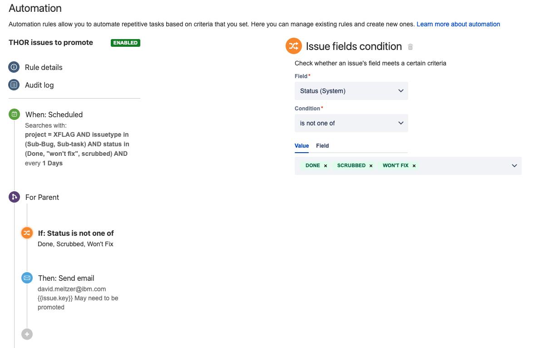Delete the Issue fields condition via trash icon
Screen dimensions: 534x348
tap(410, 46)
